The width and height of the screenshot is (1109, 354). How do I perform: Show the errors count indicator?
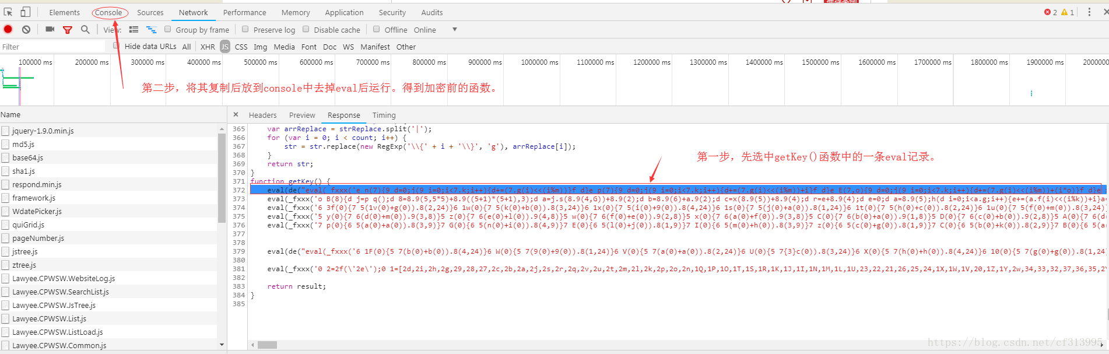pos(1050,12)
